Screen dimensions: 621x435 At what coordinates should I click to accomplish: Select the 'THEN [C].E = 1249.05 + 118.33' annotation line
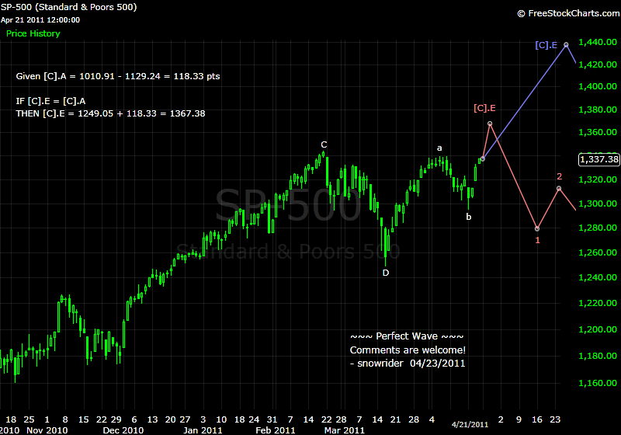coord(110,113)
